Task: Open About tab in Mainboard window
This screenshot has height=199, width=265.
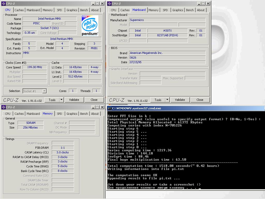Action: tap(201, 10)
